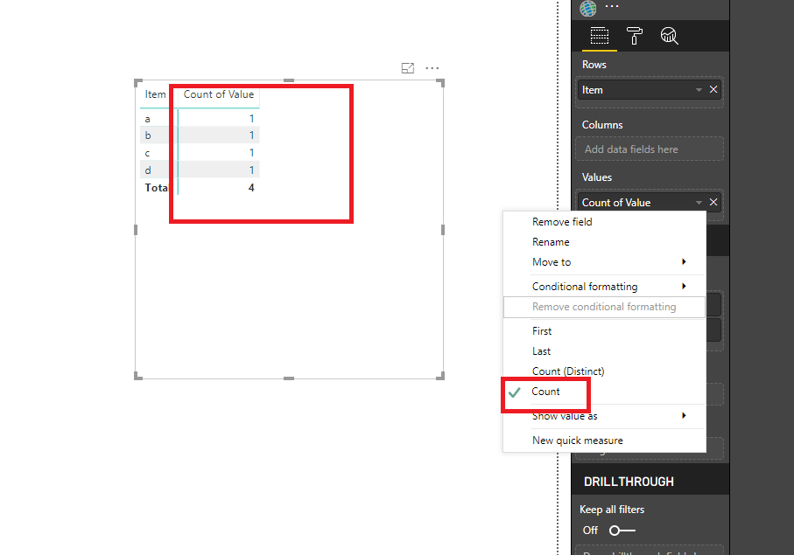Viewport: 794px width, 555px height.
Task: Select row a in the matrix
Action: 200,118
